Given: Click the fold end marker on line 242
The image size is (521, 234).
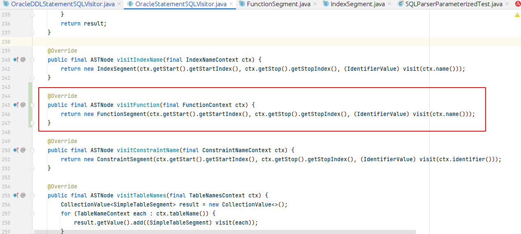Looking at the screenshot, I should point(32,78).
